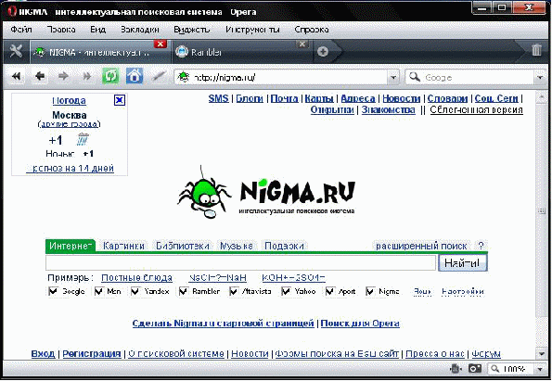Screen dimensions: 552x381
Task: Expand the address bar history dropdown
Action: pos(393,77)
